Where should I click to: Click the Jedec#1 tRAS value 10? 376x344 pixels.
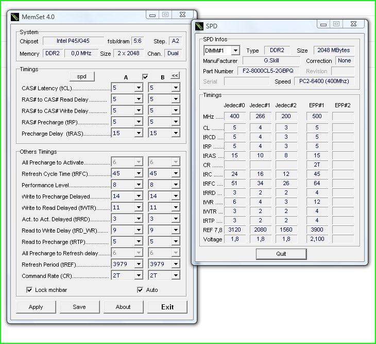pos(260,156)
